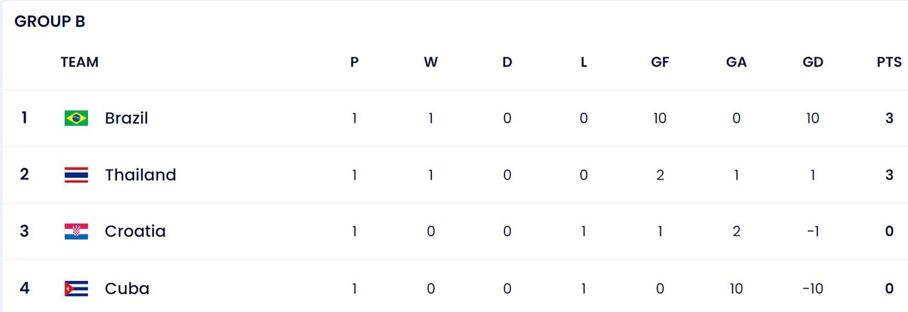Click the PTS column header
Image resolution: width=908 pixels, height=312 pixels.
coord(889,62)
